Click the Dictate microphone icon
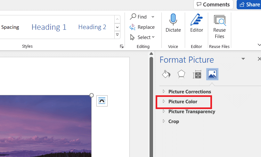This screenshot has width=261, height=157. click(x=173, y=20)
